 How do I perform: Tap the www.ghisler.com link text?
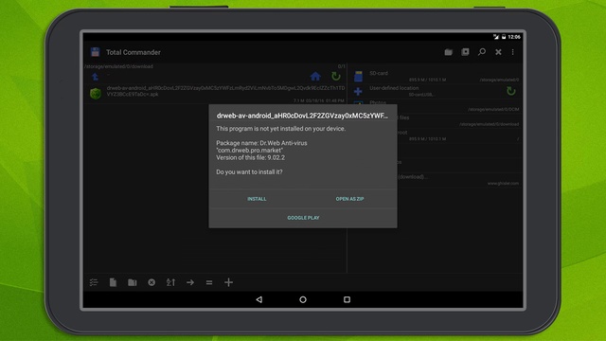pos(503,183)
